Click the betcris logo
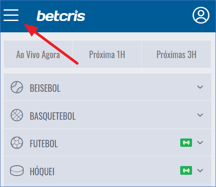 click(x=61, y=16)
